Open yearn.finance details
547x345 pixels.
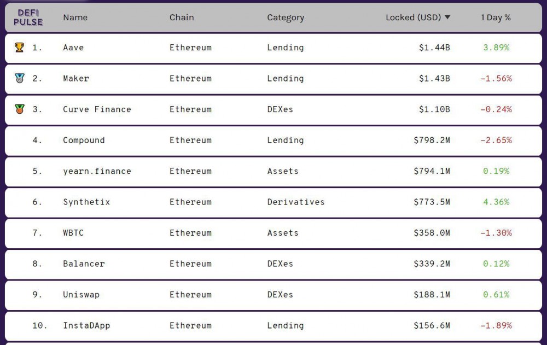coord(97,171)
